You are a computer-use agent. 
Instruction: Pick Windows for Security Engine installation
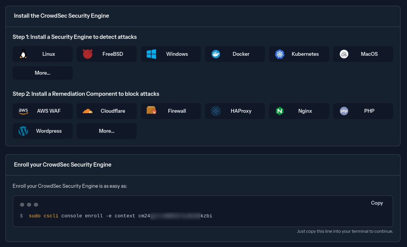pyautogui.click(x=171, y=54)
